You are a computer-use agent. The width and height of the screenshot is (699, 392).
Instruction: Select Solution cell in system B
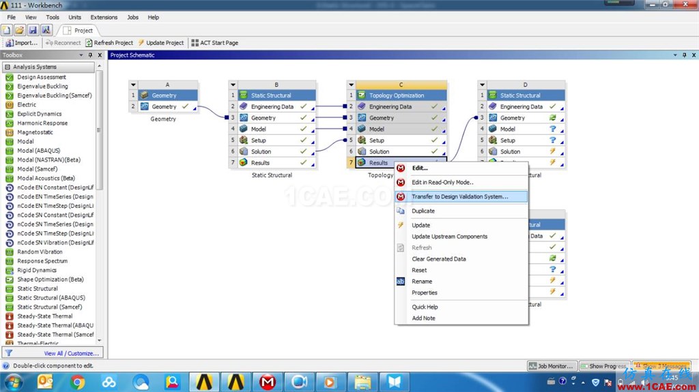276,151
